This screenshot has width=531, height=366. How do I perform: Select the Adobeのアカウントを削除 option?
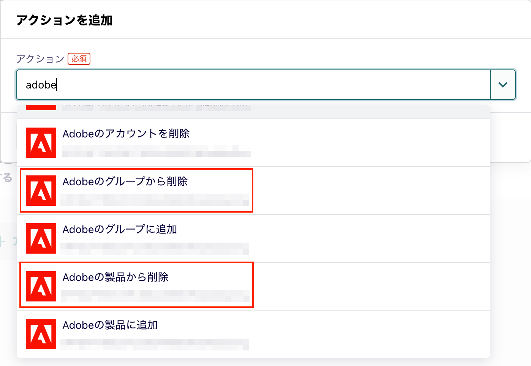[x=253, y=143]
